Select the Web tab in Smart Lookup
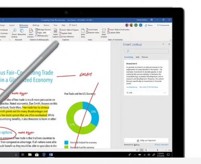The height and width of the screenshot is (164, 201). point(137,57)
